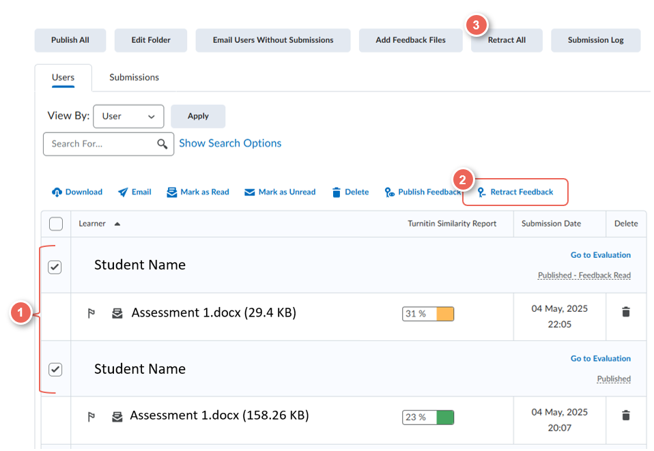Screen dimensions: 654x451
Task: Click Email Users Without Submissions button
Action: [273, 40]
